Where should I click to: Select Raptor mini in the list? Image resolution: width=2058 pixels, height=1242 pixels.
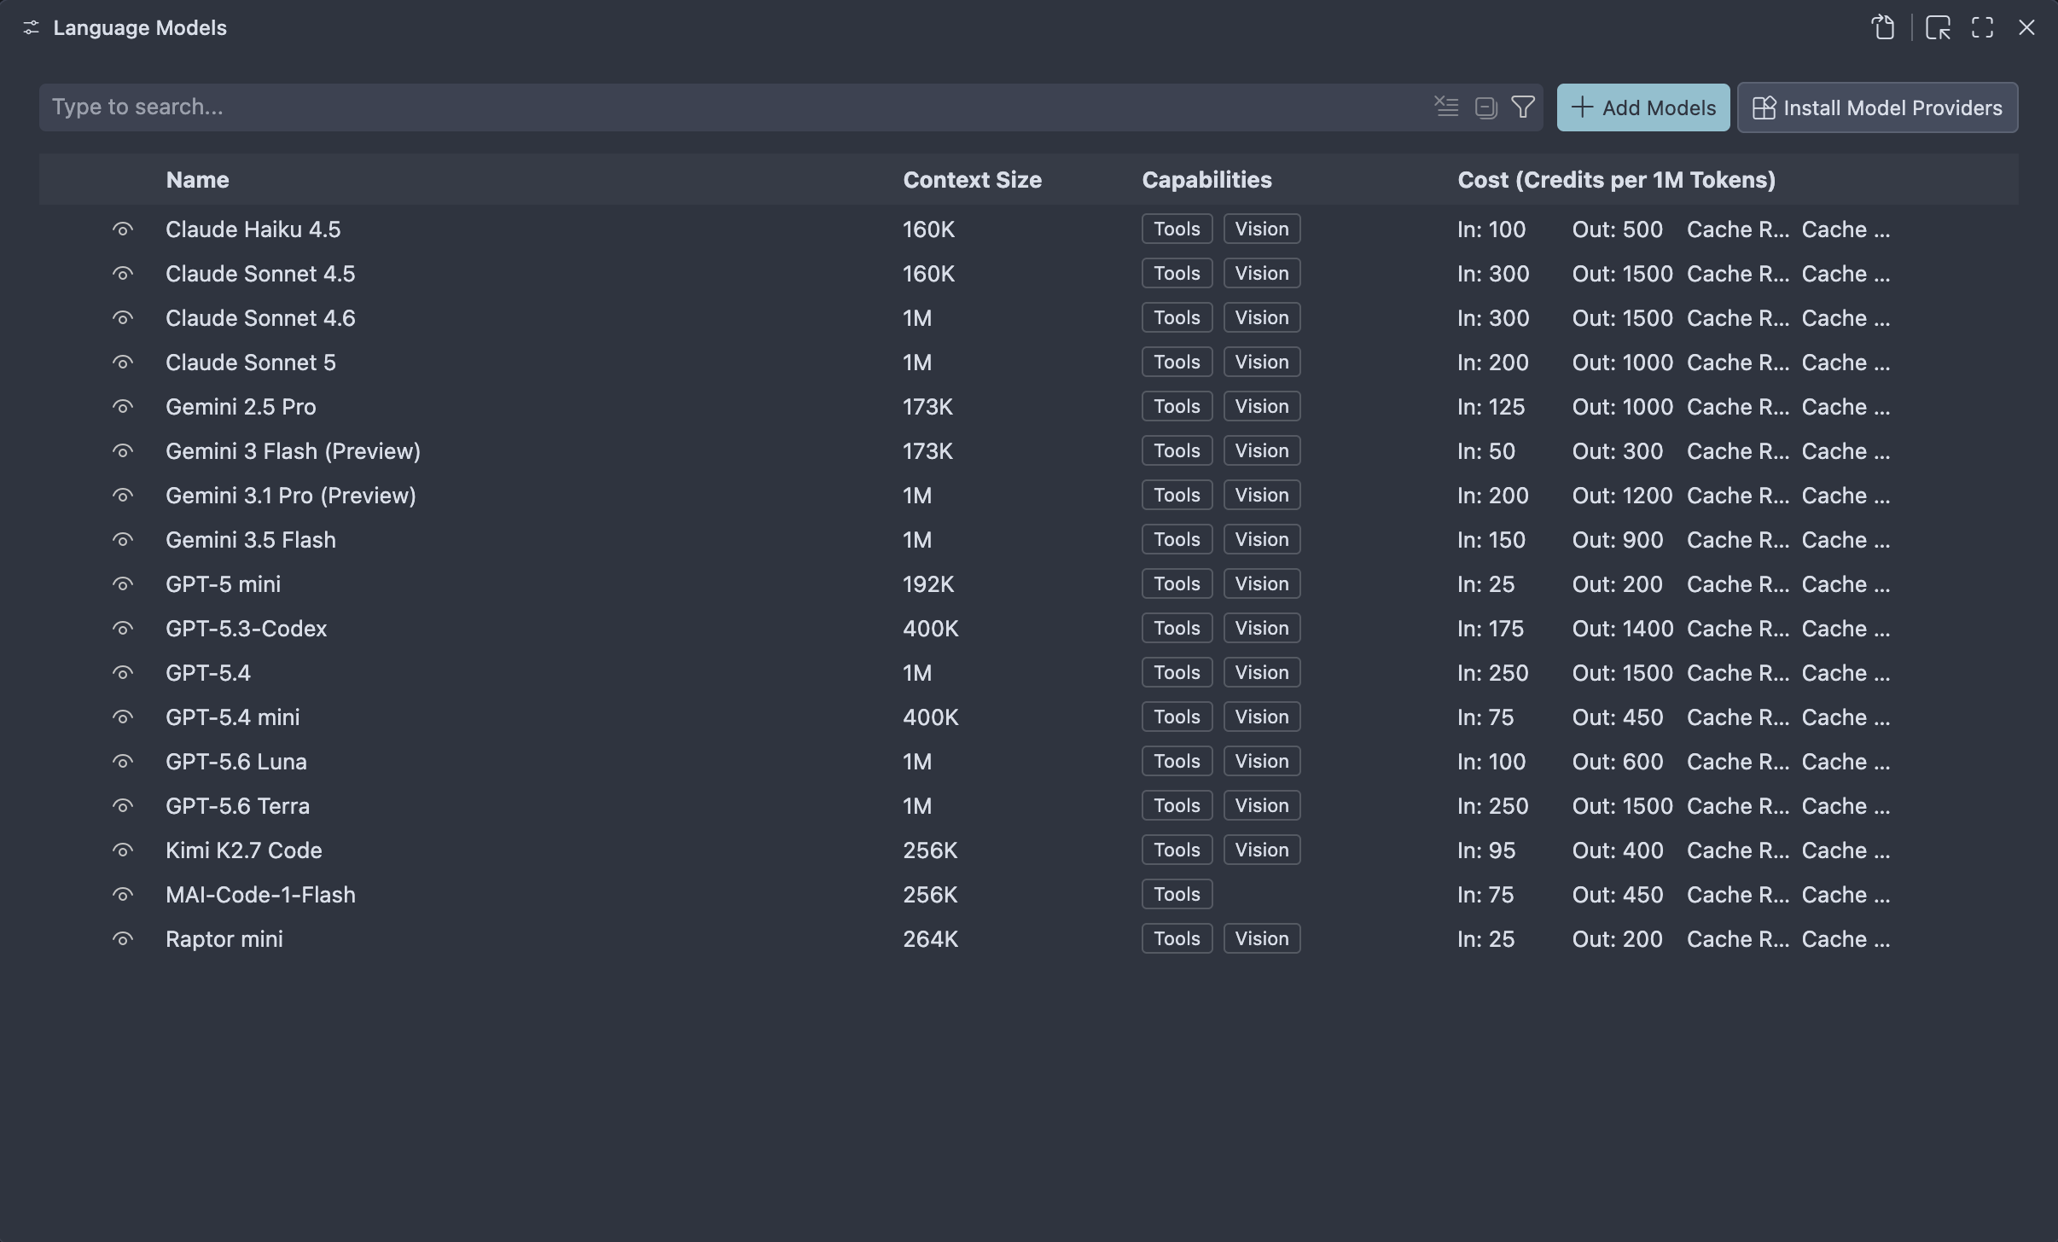(224, 939)
